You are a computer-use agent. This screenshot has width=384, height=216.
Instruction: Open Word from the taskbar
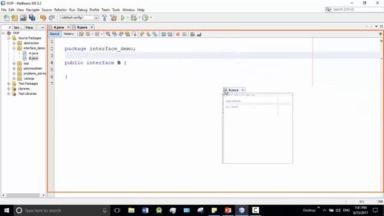tap(145, 211)
